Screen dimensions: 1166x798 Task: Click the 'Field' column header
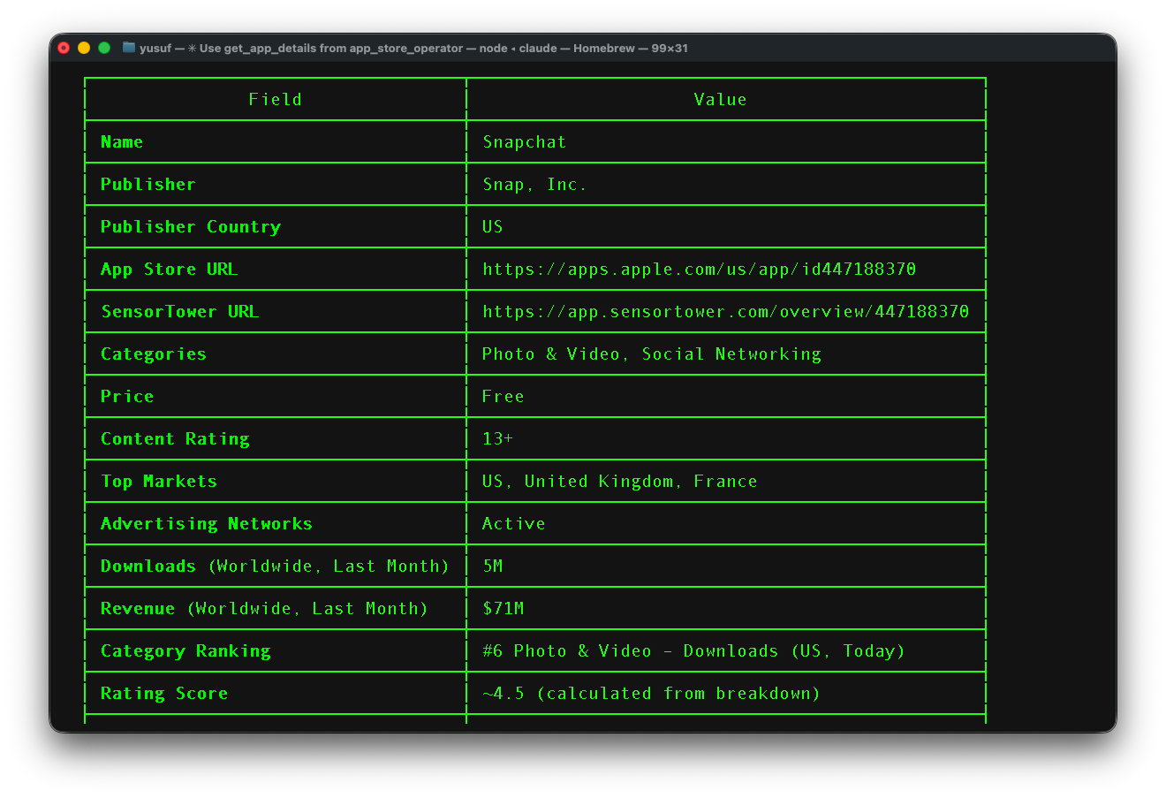275,100
